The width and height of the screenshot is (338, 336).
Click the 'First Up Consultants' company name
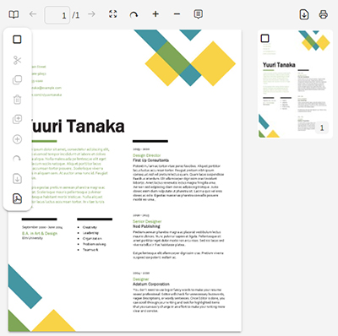(x=151, y=160)
